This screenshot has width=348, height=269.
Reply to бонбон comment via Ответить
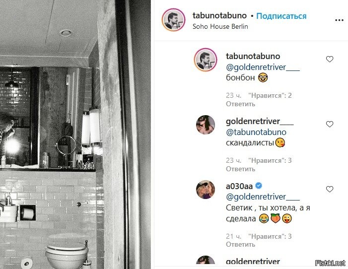pyautogui.click(x=240, y=104)
